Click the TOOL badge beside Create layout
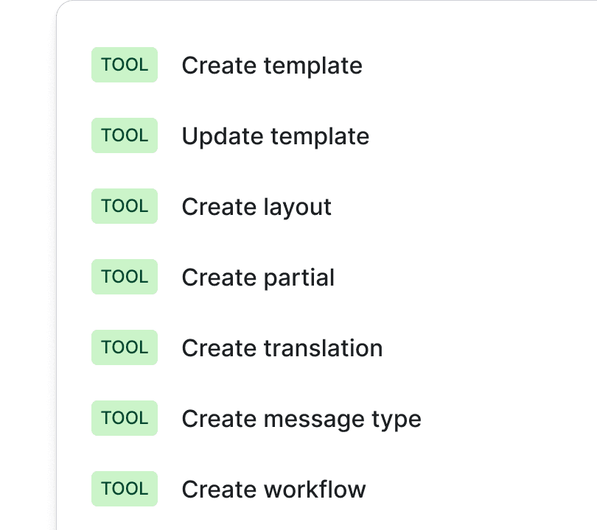Viewport: 597px width, 530px height. 124,206
